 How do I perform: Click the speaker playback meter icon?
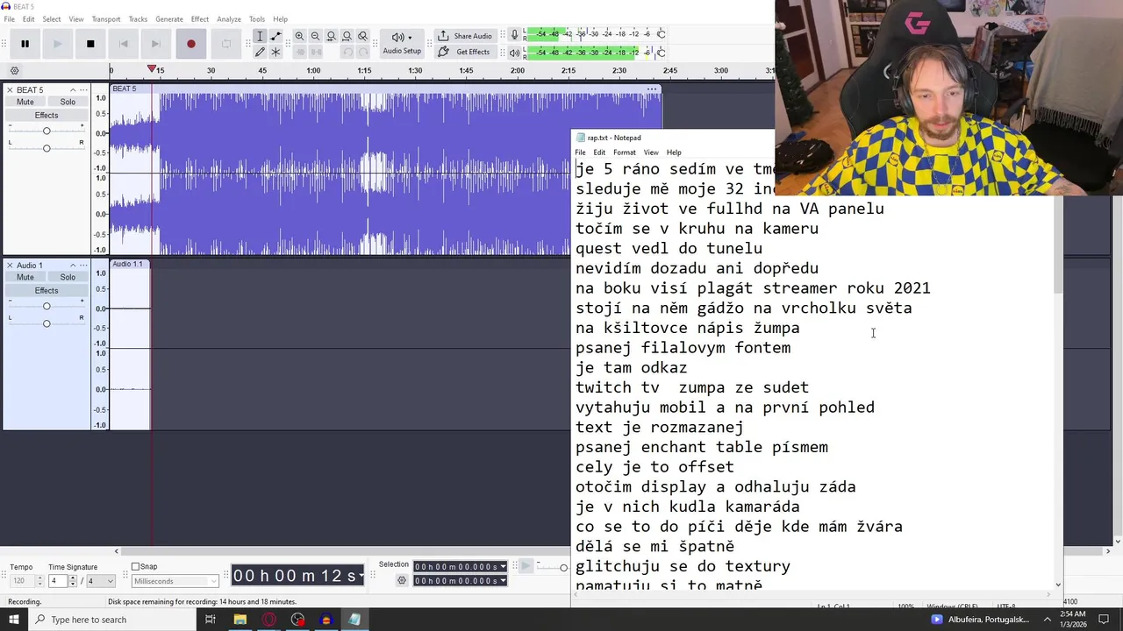tap(515, 53)
